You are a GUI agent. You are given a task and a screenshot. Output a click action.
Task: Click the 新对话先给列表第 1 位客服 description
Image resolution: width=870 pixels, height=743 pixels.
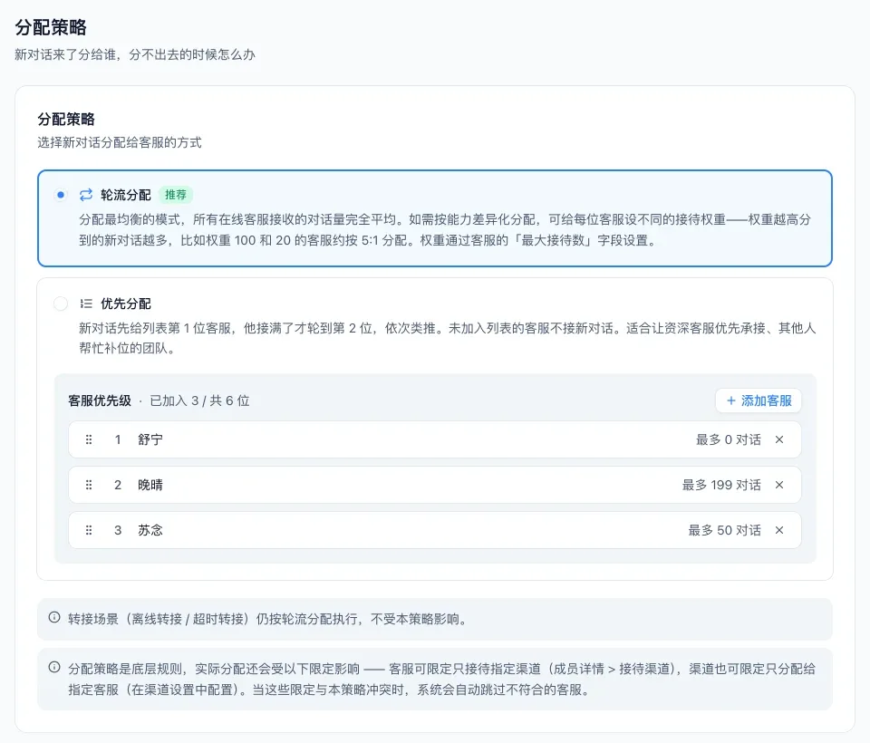coord(447,338)
